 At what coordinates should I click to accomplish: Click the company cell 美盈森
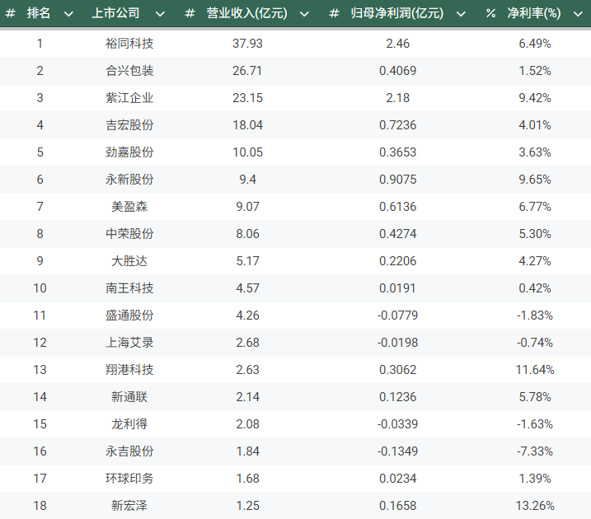[x=129, y=207]
